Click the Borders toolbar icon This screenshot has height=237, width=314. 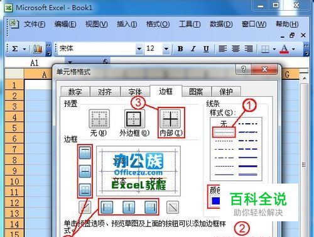(x=265, y=49)
